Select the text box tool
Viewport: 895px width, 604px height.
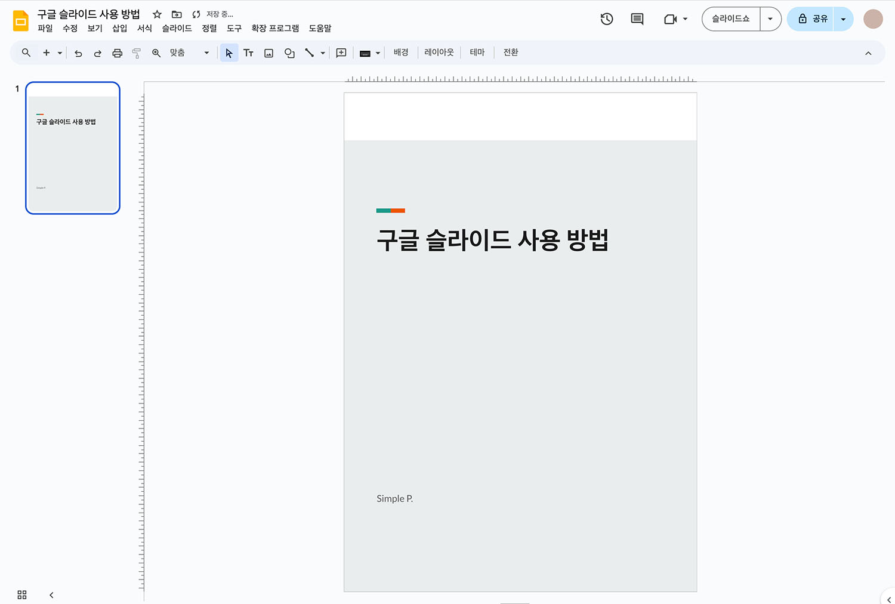(249, 53)
